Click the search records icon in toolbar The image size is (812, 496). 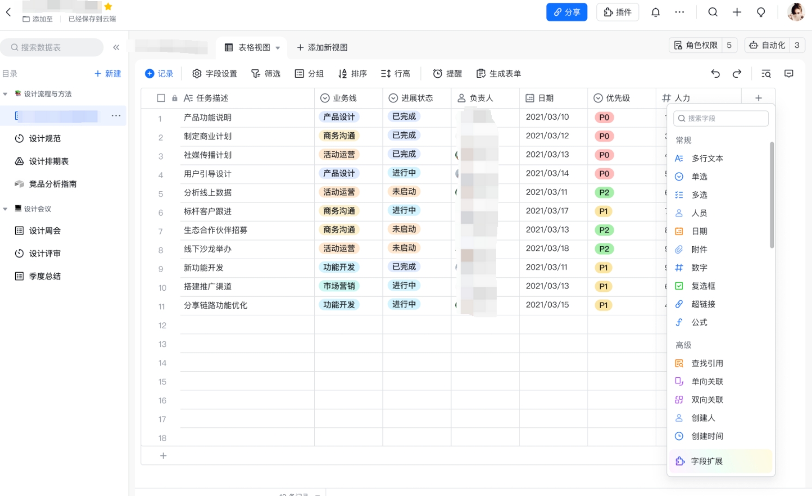click(x=766, y=74)
